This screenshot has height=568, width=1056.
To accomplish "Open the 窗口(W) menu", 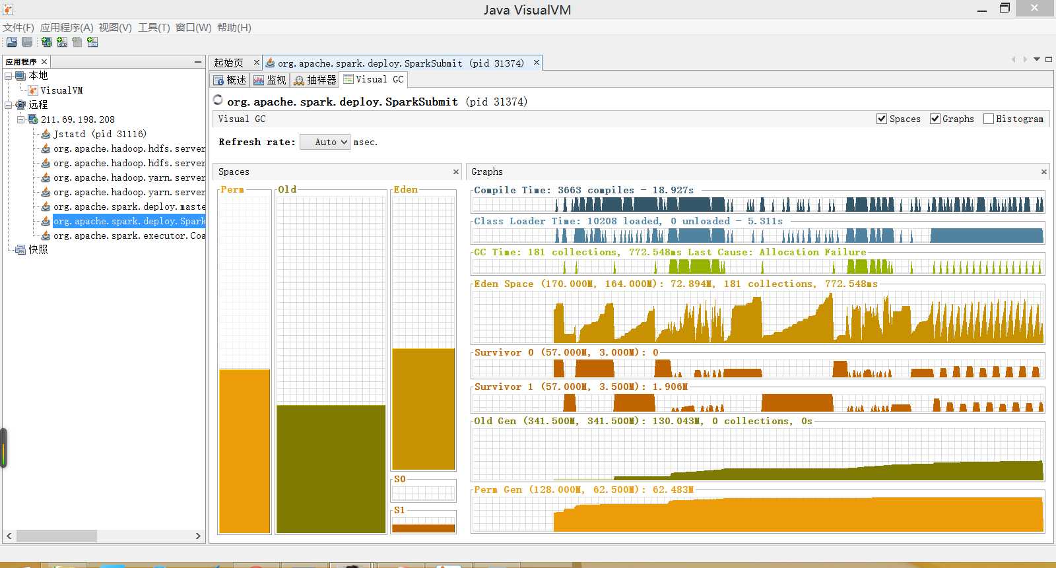I will pyautogui.click(x=193, y=28).
